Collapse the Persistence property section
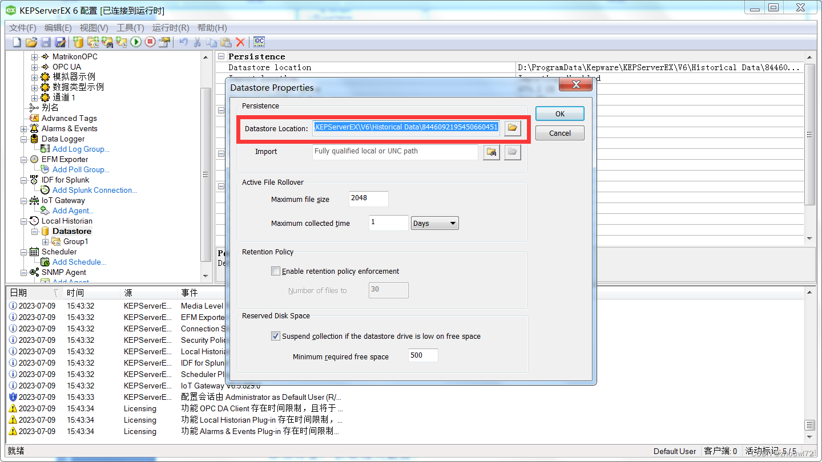Screen dimensions: 822x462 [x=221, y=56]
